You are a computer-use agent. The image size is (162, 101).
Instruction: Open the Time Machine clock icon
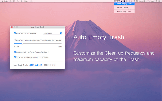[x=127, y=1]
